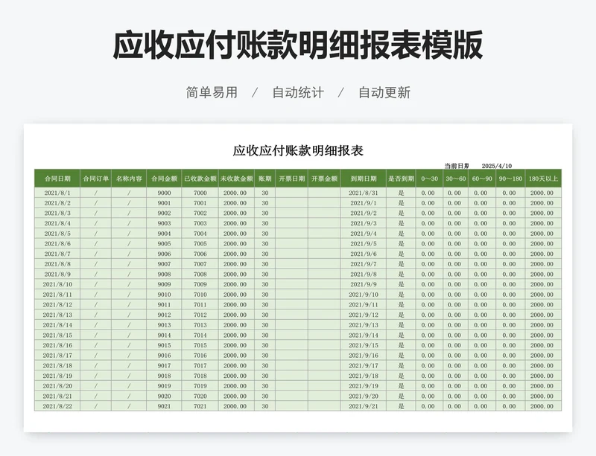This screenshot has width=596, height=456.
Task: Click the 30~60 aging column header
Action: 455,179
